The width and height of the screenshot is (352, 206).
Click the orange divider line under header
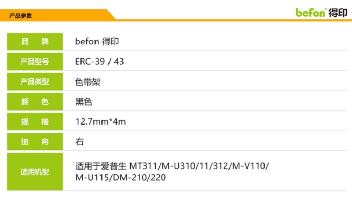click(x=234, y=20)
